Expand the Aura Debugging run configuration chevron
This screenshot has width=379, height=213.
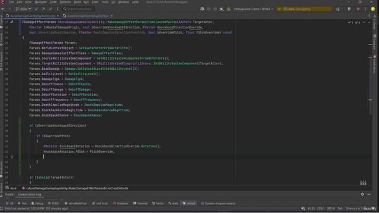[279, 9]
